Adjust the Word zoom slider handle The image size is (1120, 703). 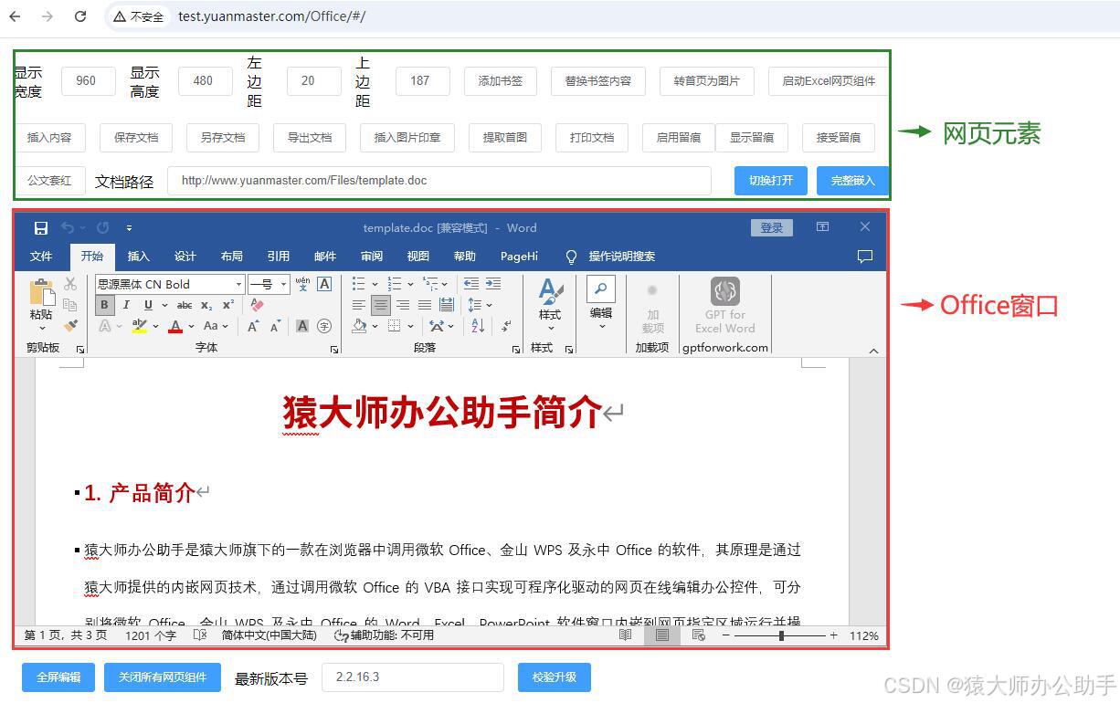pyautogui.click(x=781, y=635)
